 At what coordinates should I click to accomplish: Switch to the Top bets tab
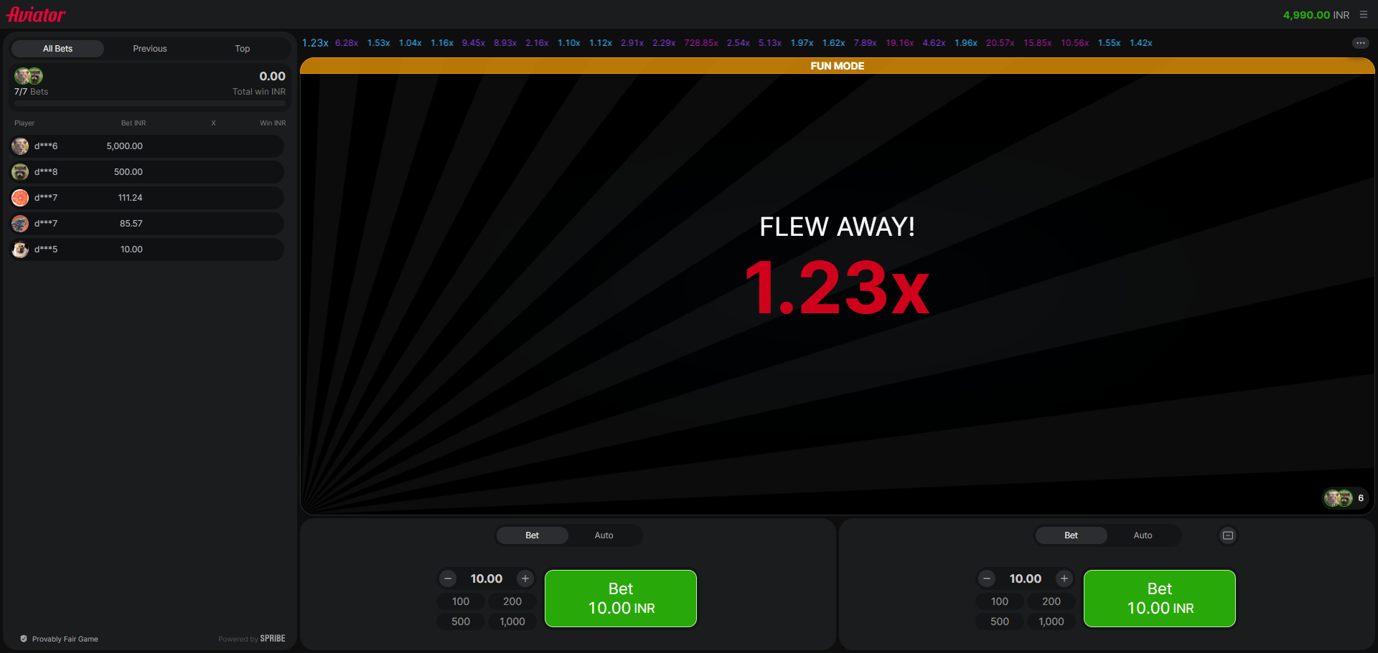[x=242, y=48]
